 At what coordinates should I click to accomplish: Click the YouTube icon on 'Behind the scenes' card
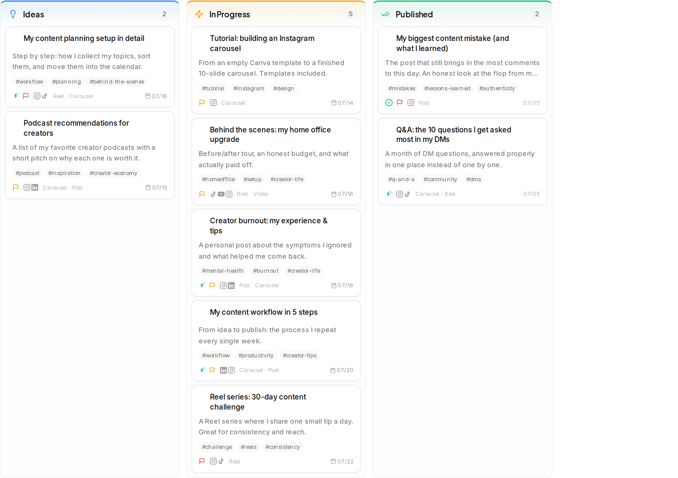(x=221, y=194)
